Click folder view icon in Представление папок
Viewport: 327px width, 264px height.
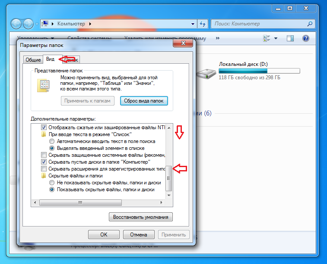coord(43,85)
